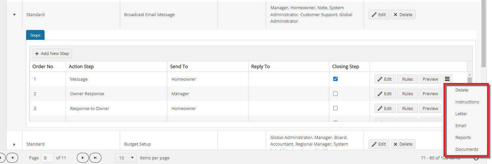The height and width of the screenshot is (164, 492).
Task: Enable Closing Step for Response to Owner
Action: pyautogui.click(x=335, y=108)
